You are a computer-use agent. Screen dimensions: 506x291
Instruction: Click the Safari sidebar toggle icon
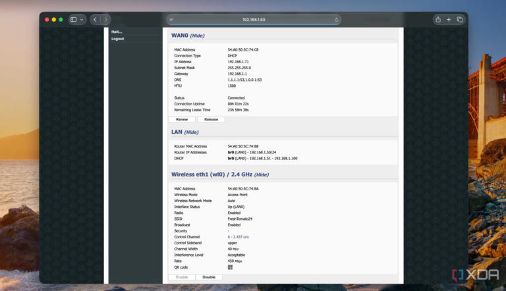[x=74, y=20]
